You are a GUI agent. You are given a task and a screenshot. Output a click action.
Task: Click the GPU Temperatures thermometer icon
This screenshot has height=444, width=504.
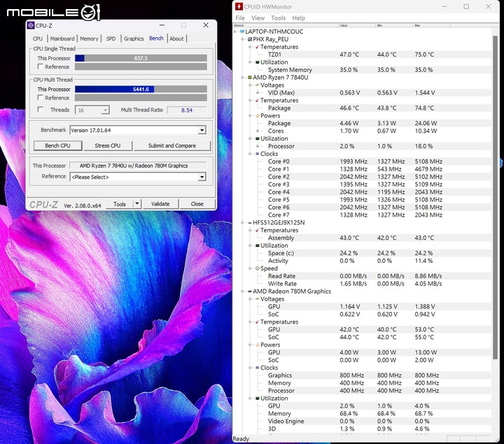coord(258,322)
